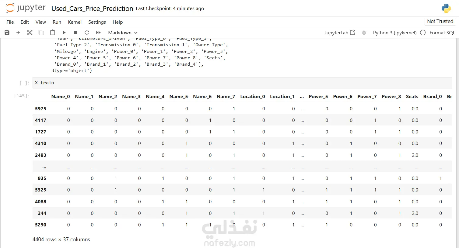Click the Python logo icon
This screenshot has width=459, height=248.
[x=446, y=8]
